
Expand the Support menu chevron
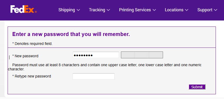coord(215,10)
